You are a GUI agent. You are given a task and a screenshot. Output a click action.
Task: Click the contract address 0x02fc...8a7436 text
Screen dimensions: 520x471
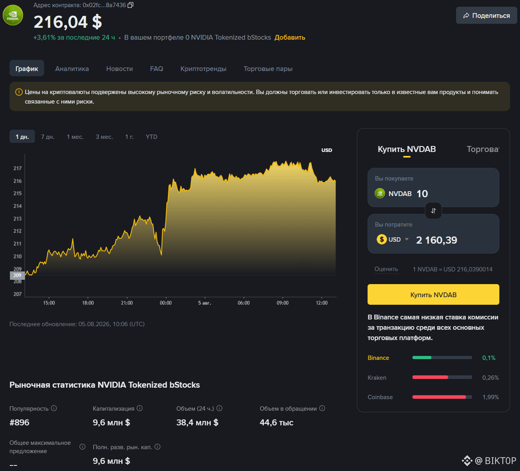104,5
